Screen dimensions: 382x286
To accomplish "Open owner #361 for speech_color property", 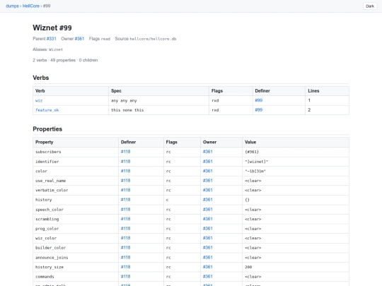I will 207,210.
